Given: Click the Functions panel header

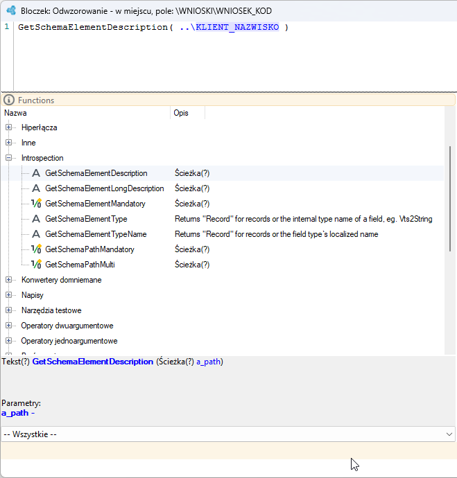Looking at the screenshot, I should pos(228,100).
